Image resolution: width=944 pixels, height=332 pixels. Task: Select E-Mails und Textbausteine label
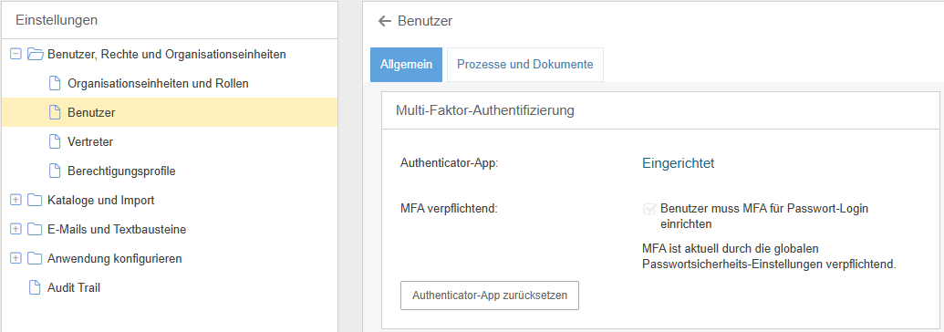117,230
